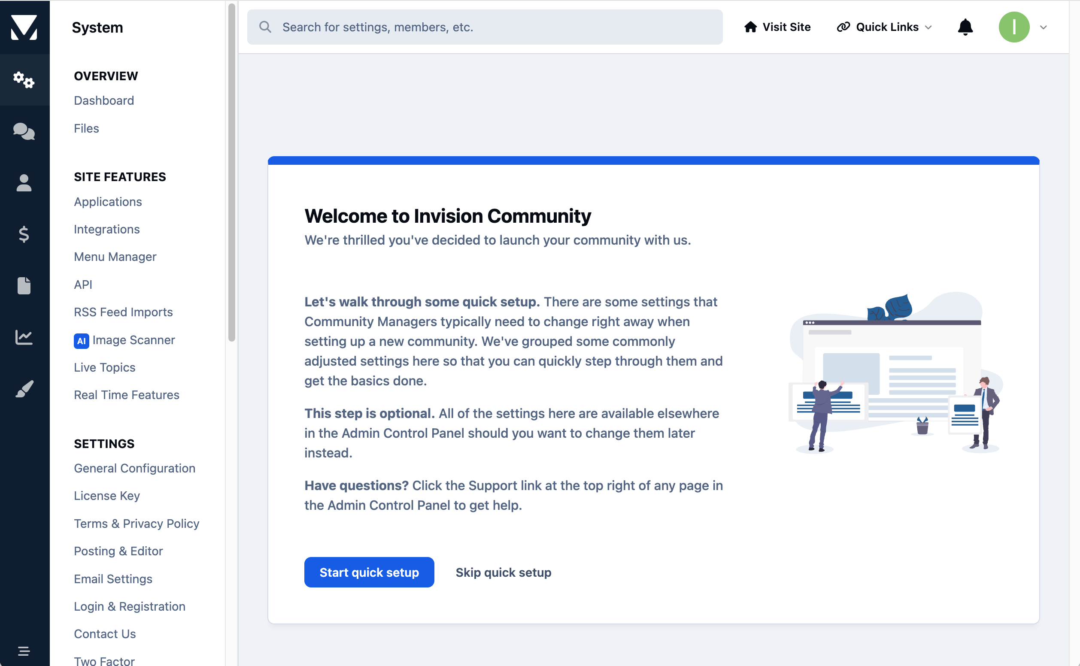The image size is (1080, 666).
Task: Open the System gears section icon
Action: pyautogui.click(x=24, y=80)
